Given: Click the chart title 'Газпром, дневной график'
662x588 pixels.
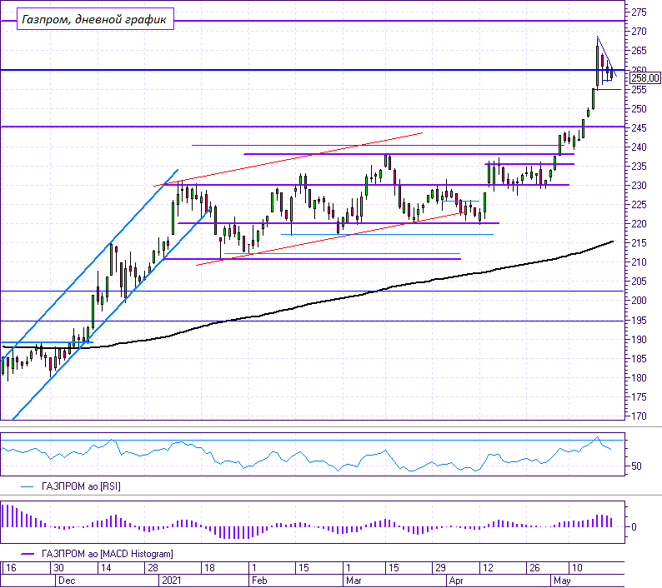Looking at the screenshot, I should (x=94, y=19).
